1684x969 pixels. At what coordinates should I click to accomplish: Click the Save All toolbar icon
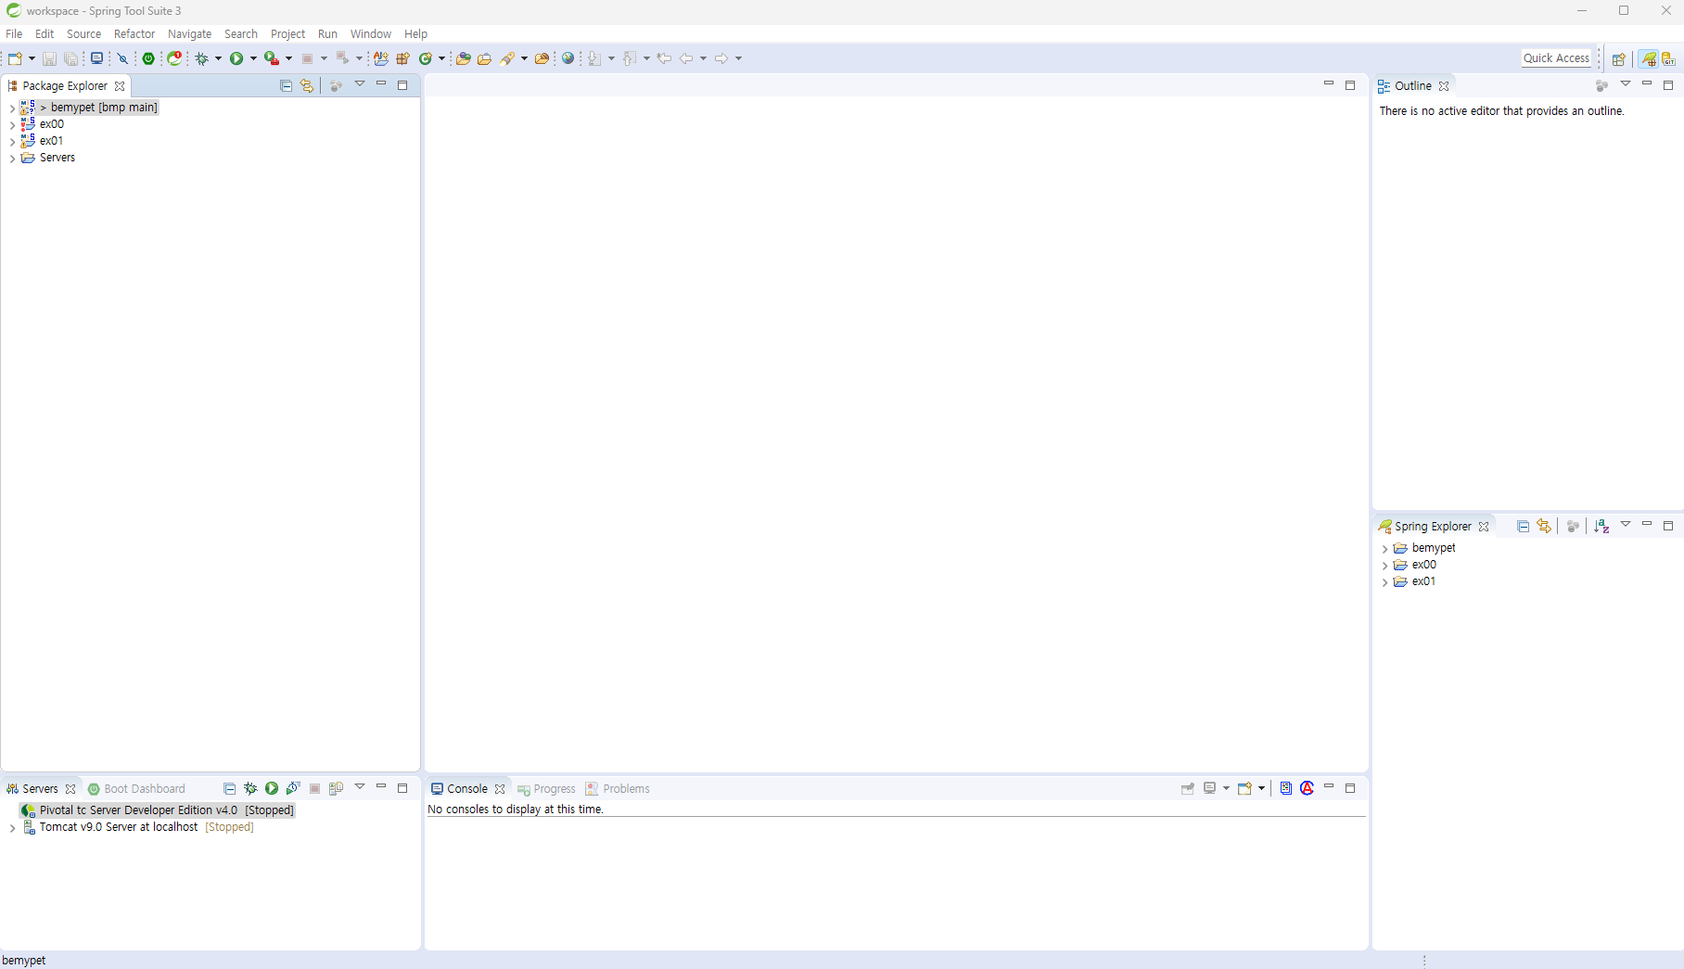point(70,58)
